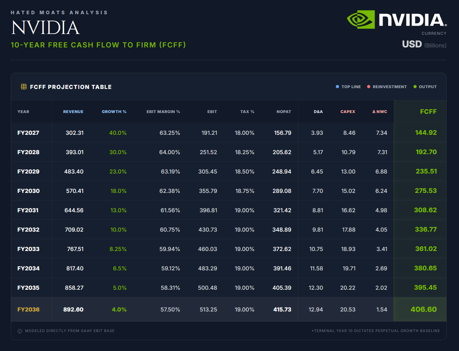The height and width of the screenshot is (351, 459).
Task: Click the highlighted FY2036 row label
Action: click(x=29, y=309)
